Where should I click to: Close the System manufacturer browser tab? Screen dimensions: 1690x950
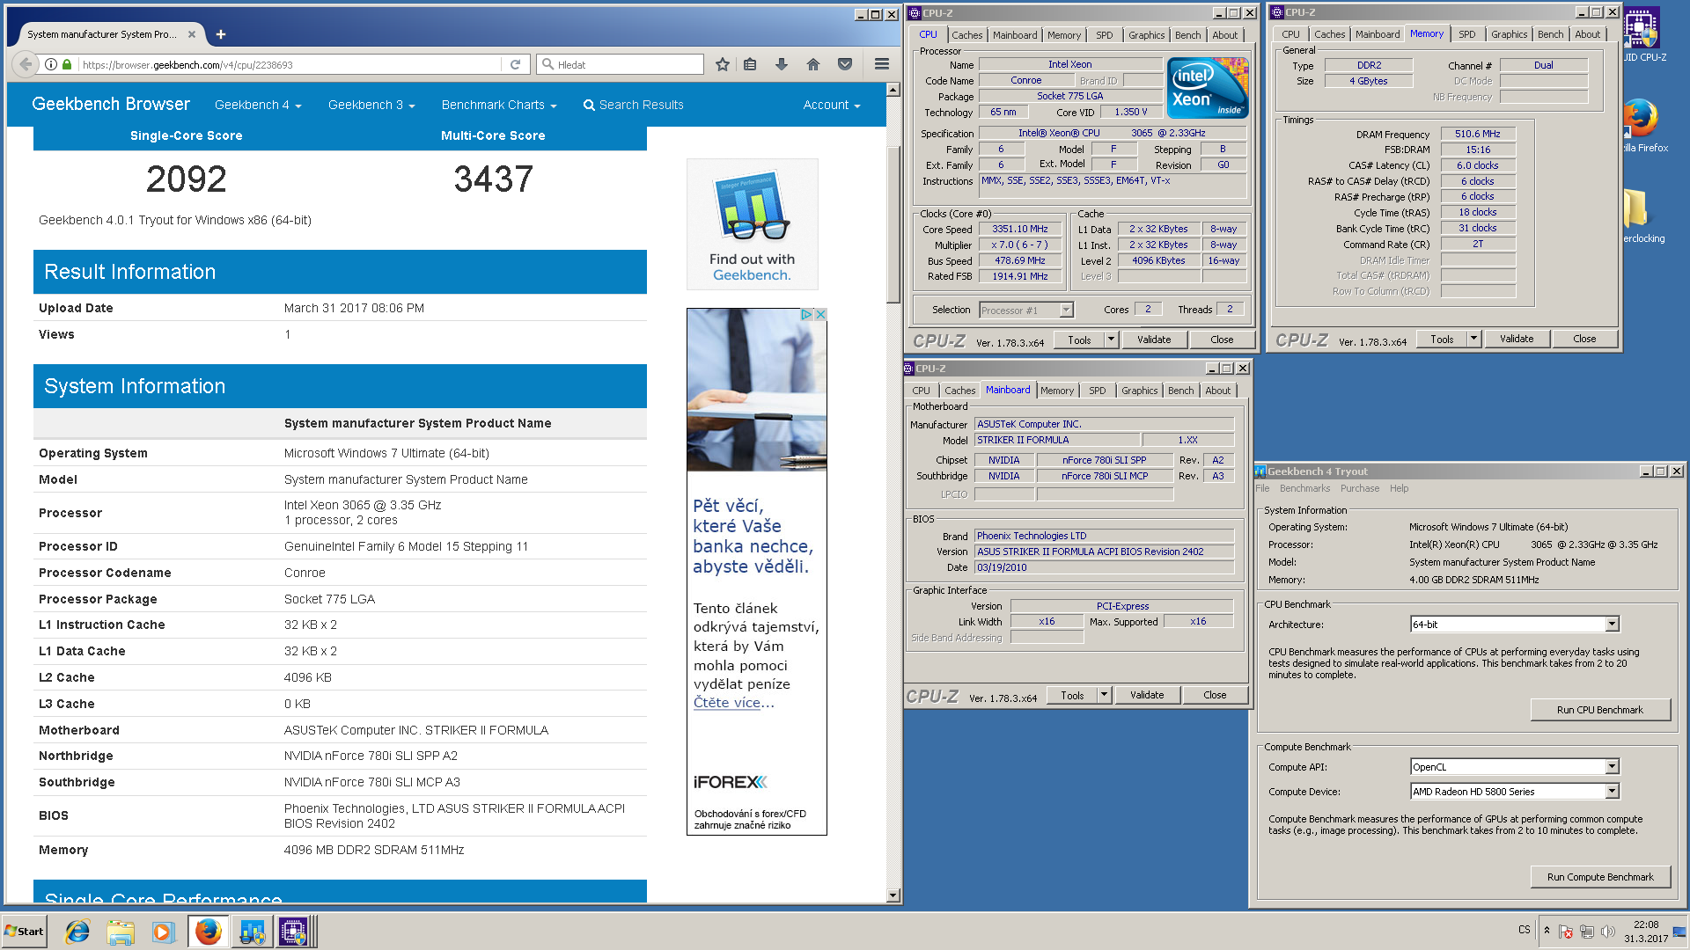point(192,34)
